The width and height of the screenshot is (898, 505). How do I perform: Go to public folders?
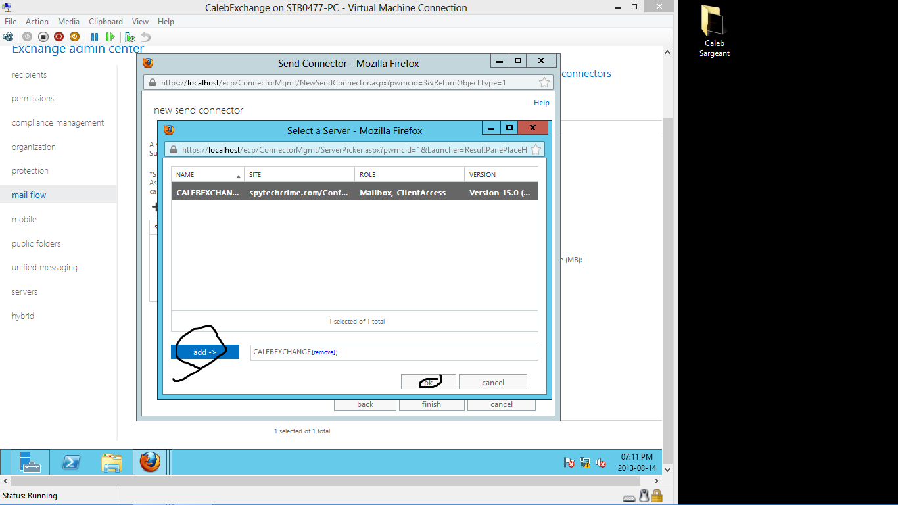pos(36,244)
